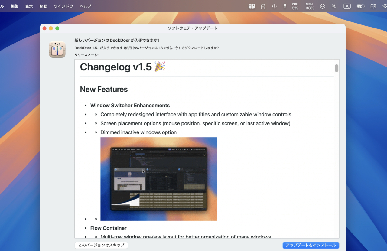Click the 'Completely redesigned interface' line

(x=196, y=115)
